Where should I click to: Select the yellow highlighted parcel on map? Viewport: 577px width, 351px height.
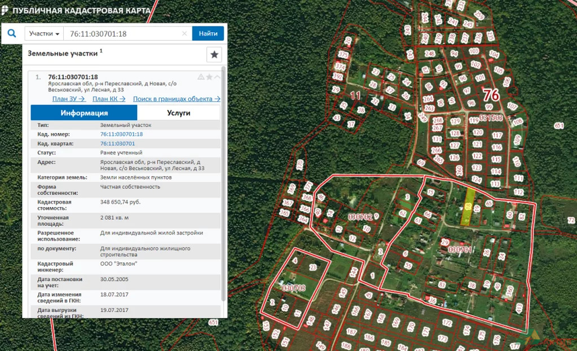[468, 208]
